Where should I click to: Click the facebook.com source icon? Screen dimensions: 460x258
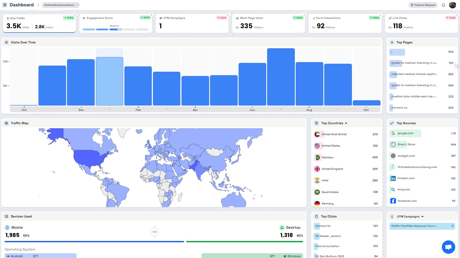point(393,201)
